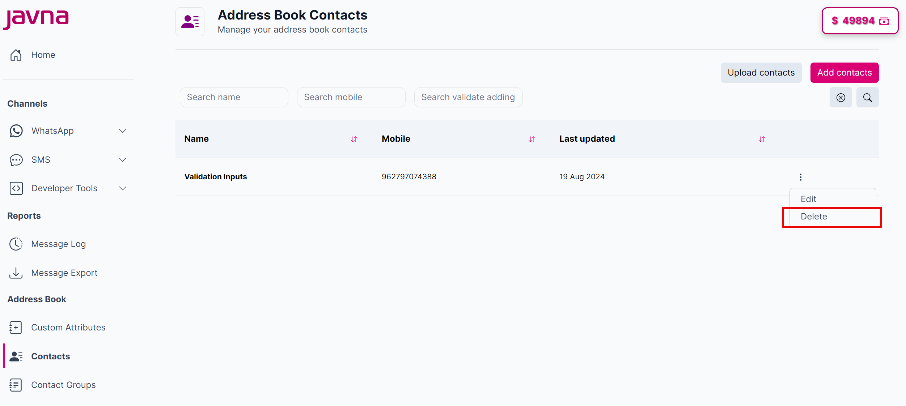Screen dimensions: 906x406
Task: Click the Add contacts button
Action: point(844,73)
